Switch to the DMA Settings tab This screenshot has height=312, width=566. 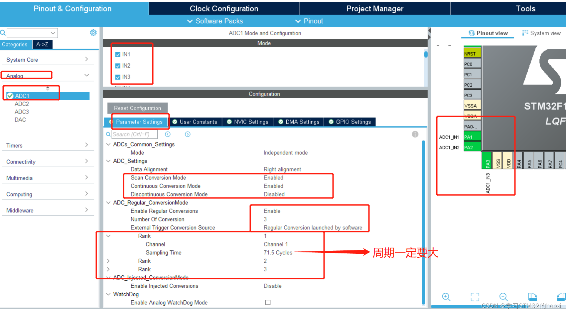click(x=299, y=122)
